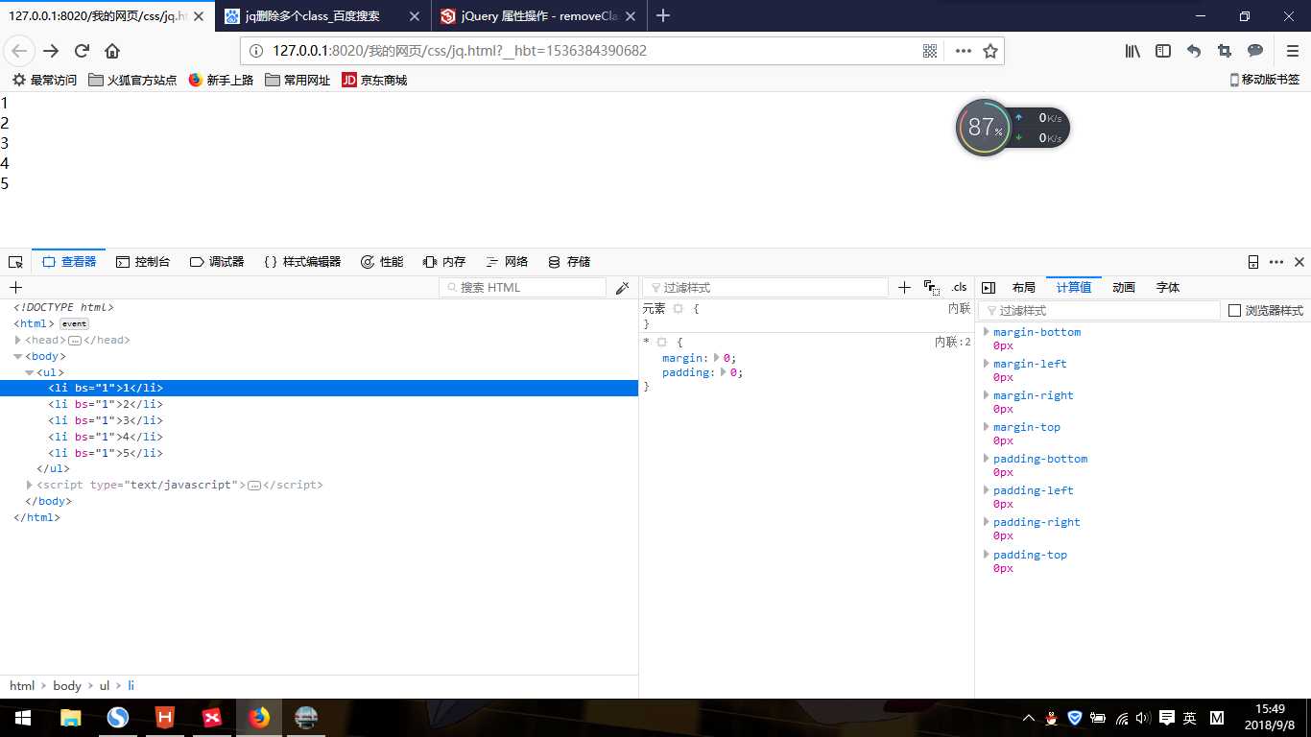Toggle pseudo-class panel icon in rules view

(932, 288)
